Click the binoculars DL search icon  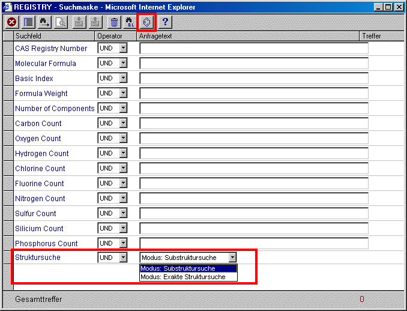point(130,22)
